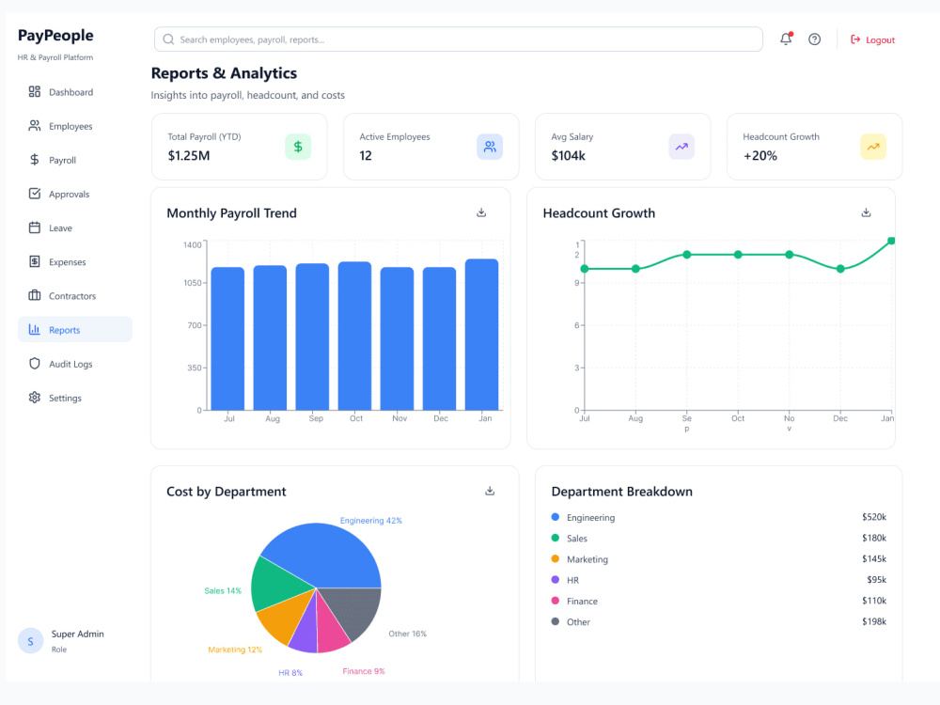Screen dimensions: 940x705
Task: Click the Engineering 42% pie label
Action: pyautogui.click(x=371, y=521)
